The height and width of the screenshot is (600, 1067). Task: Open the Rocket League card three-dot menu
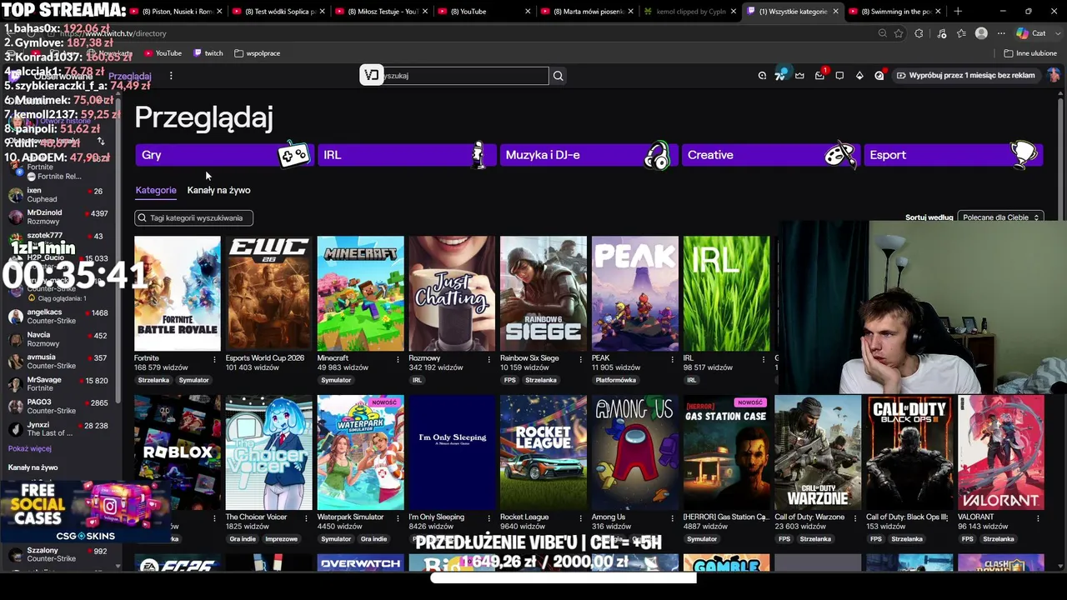[581, 518]
